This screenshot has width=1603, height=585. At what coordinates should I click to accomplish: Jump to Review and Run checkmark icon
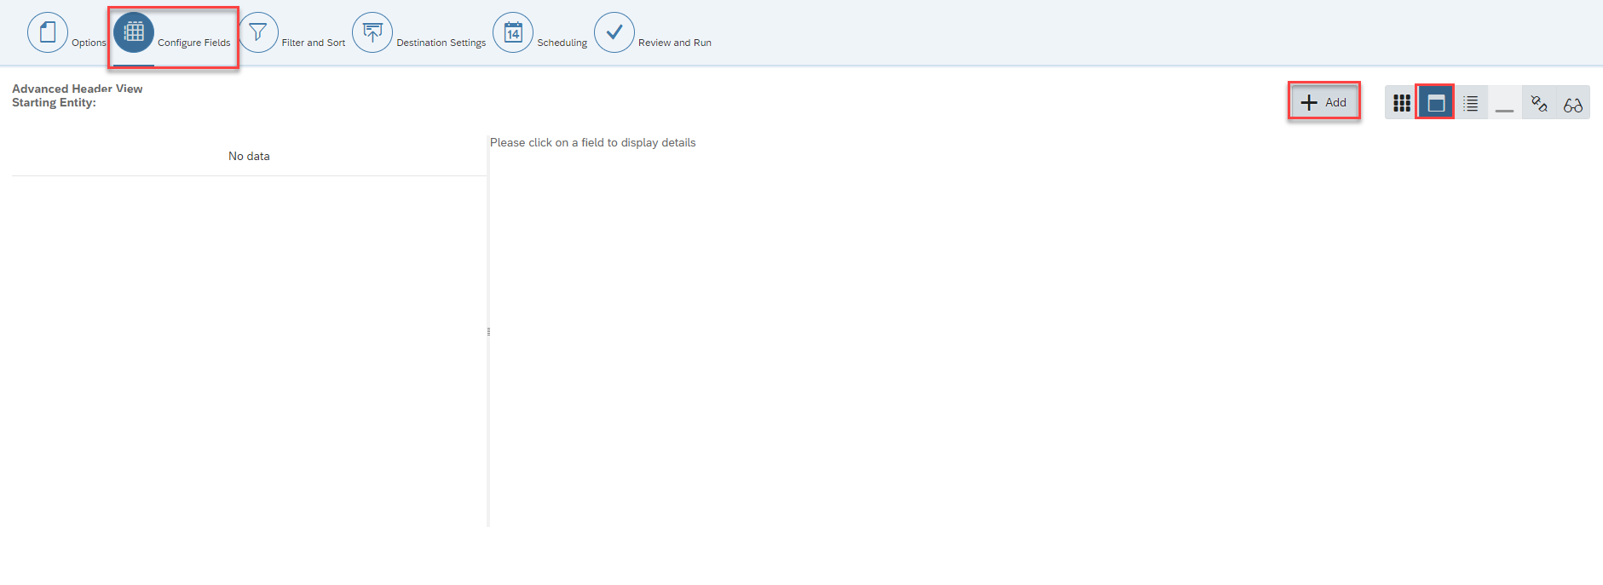(x=614, y=32)
